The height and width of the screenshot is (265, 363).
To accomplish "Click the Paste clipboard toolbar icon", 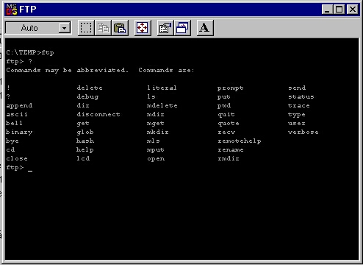I will (x=120, y=28).
